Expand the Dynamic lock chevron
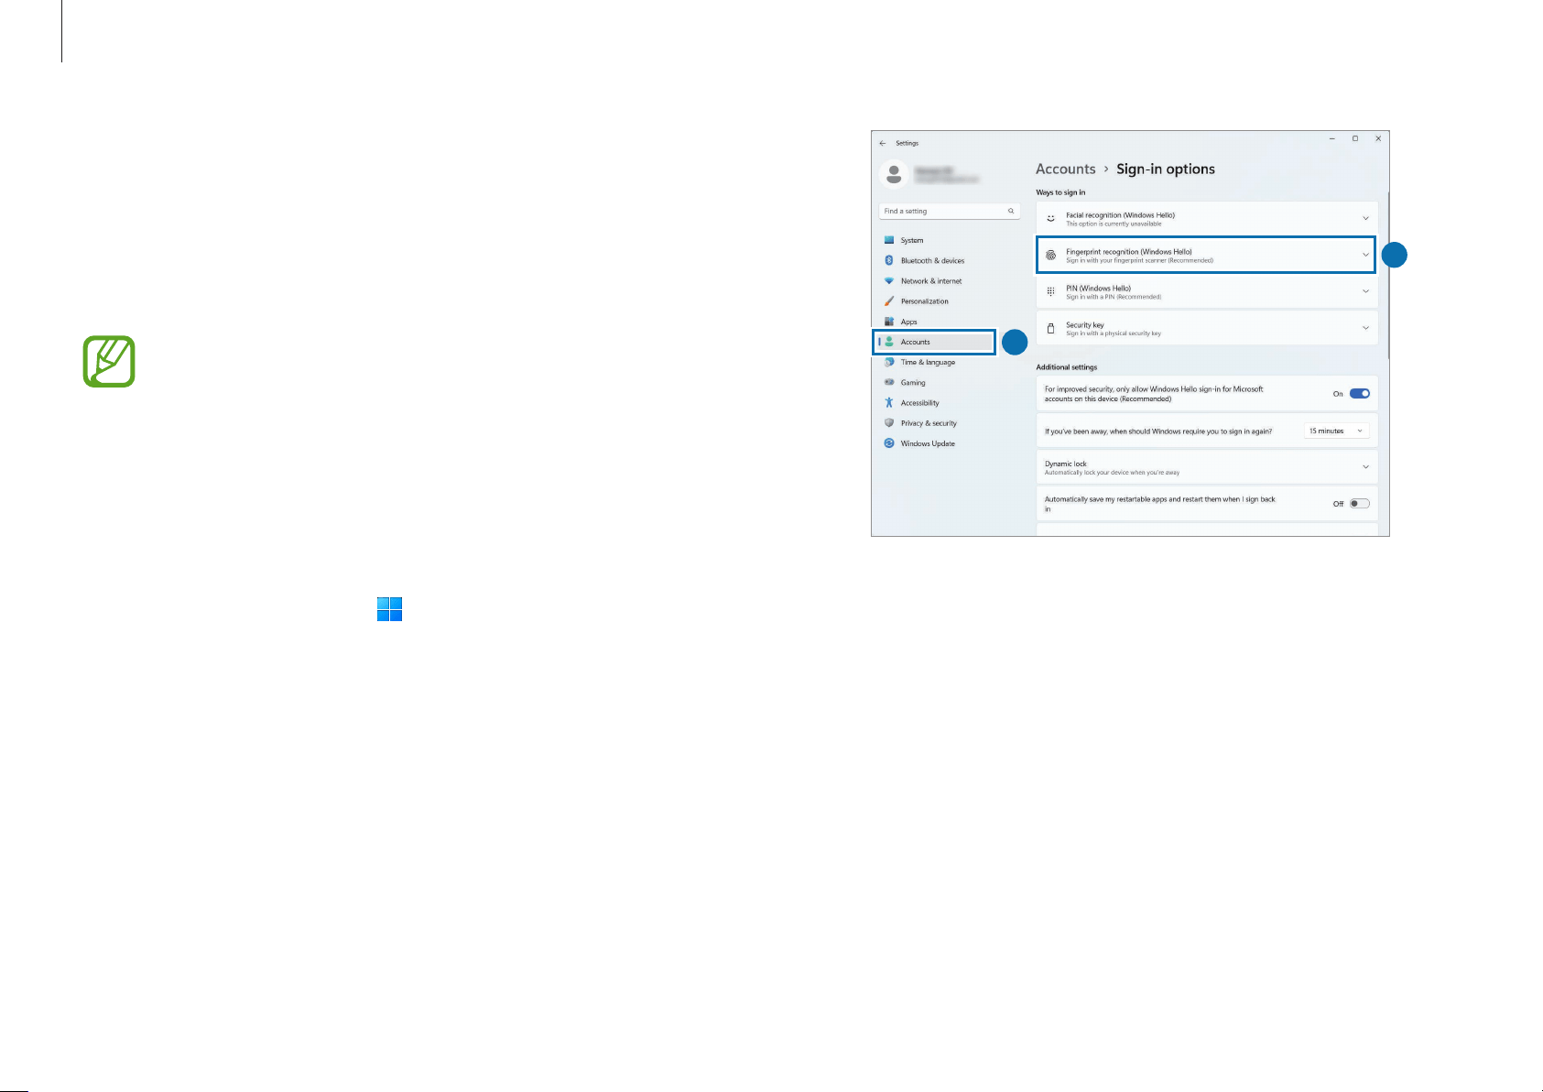 [x=1365, y=467]
